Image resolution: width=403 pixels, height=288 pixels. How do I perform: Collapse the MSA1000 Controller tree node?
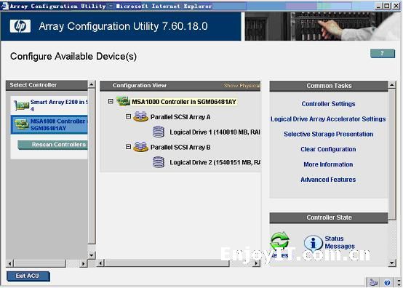pyautogui.click(x=111, y=102)
